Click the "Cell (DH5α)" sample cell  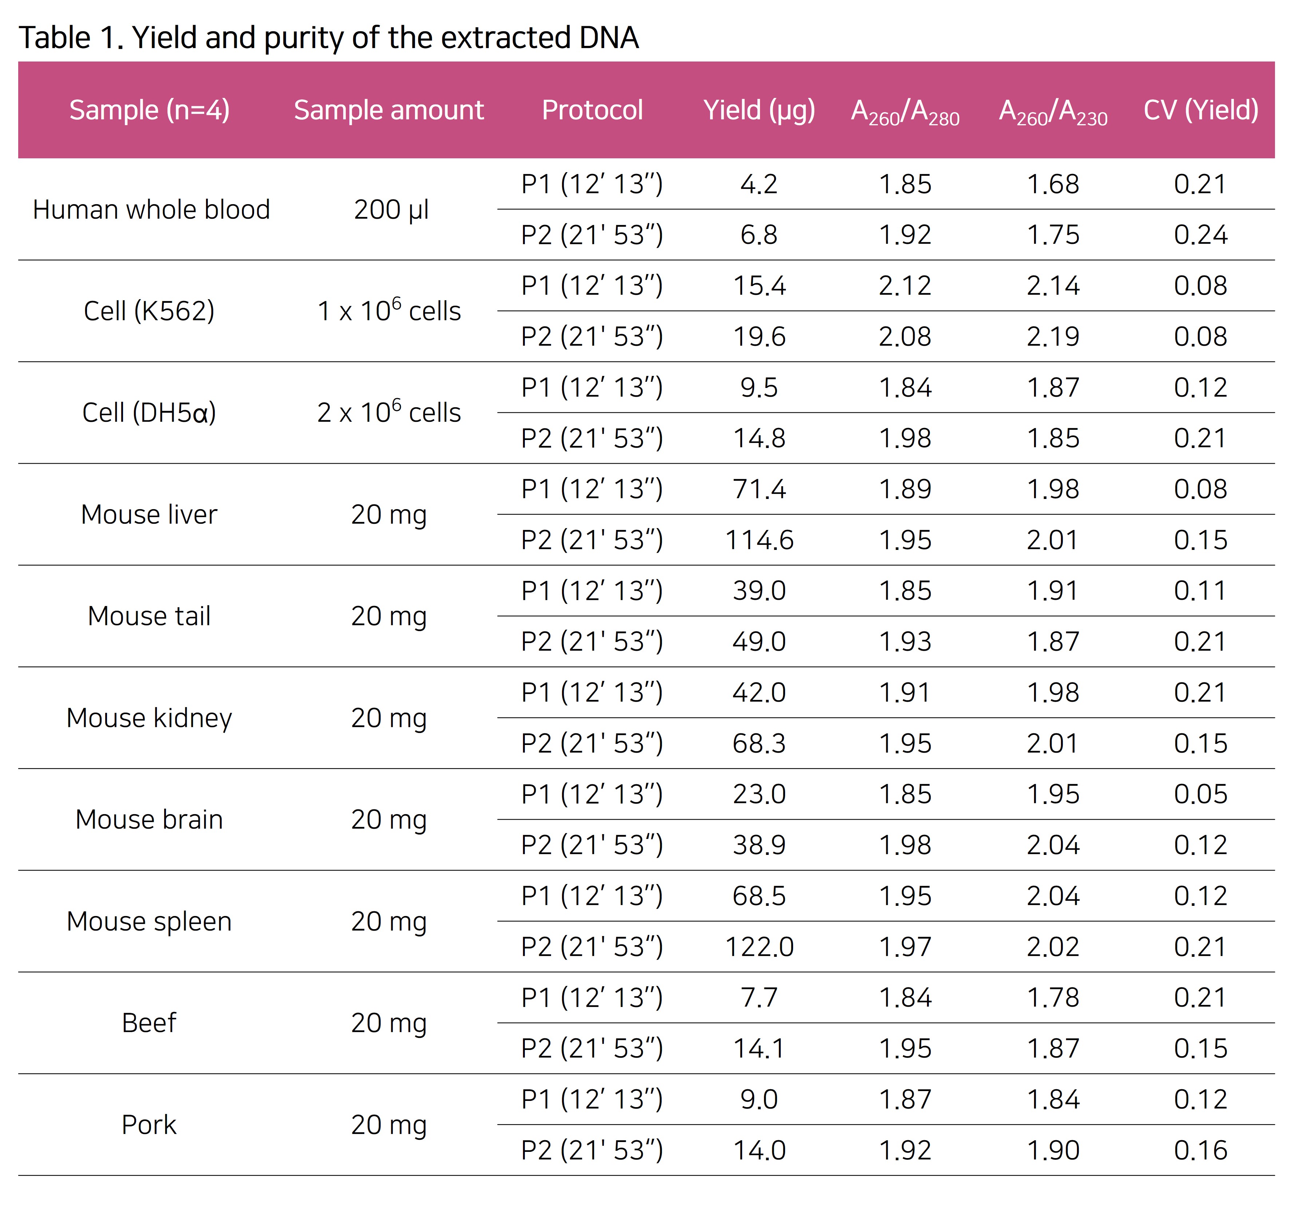coord(149,413)
